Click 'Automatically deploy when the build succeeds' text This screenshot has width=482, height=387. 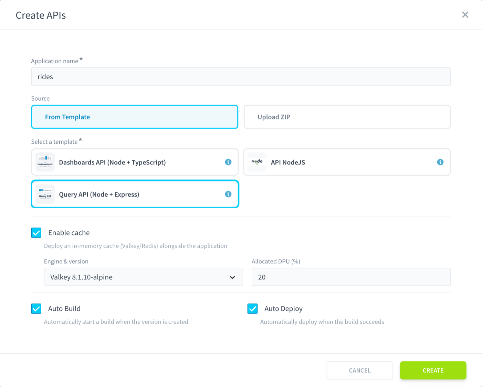(322, 322)
